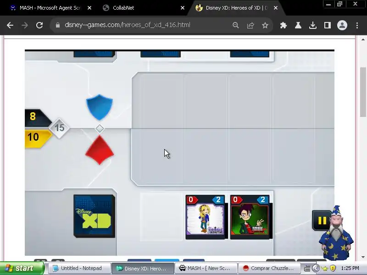The width and height of the screenshot is (367, 275).
Task: Click the page vertical scrollbar thumb
Action: pyautogui.click(x=363, y=92)
